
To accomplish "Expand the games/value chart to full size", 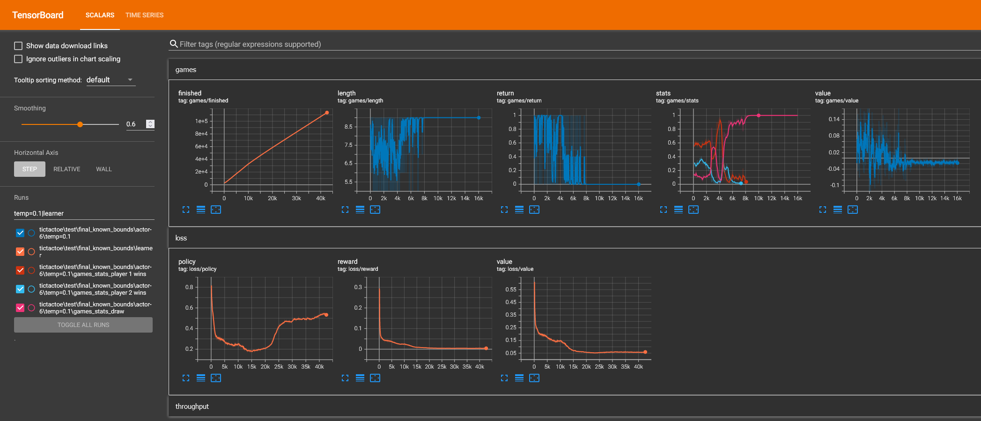I will click(x=823, y=210).
